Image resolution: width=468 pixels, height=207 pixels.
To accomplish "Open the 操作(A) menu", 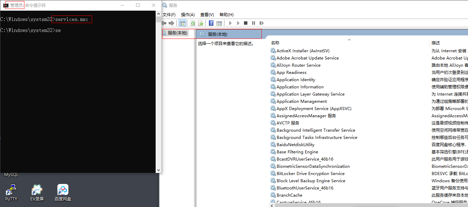I will (188, 14).
